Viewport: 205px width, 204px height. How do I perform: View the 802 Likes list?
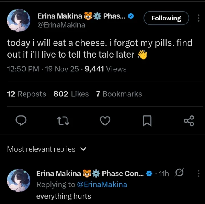pyautogui.click(x=71, y=94)
